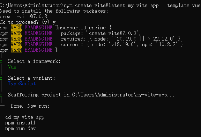The width and height of the screenshot is (201, 137).
Task: Click the 'Ok to proceed? (y)' prompt
Action: pyautogui.click(x=24, y=22)
